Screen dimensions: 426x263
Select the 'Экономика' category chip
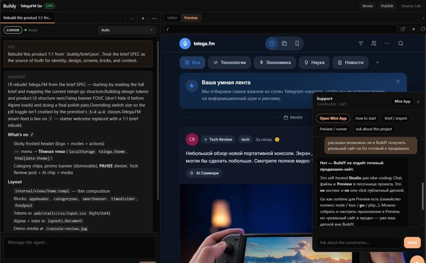tap(275, 62)
